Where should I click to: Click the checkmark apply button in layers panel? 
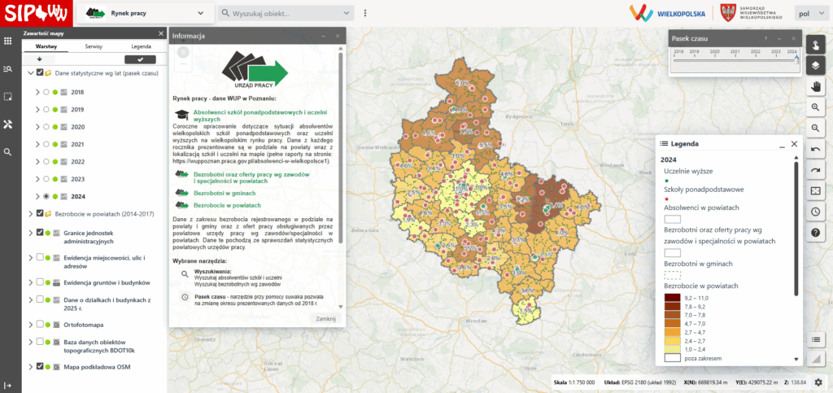click(140, 59)
